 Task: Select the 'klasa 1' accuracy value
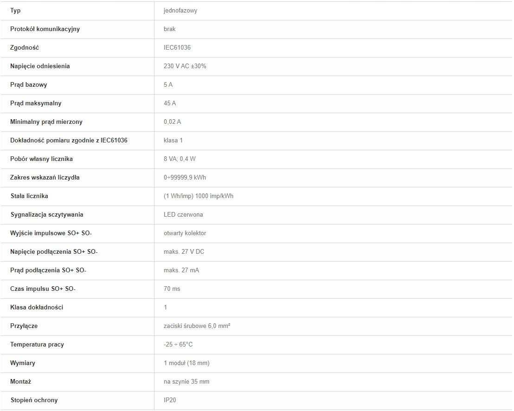[173, 140]
